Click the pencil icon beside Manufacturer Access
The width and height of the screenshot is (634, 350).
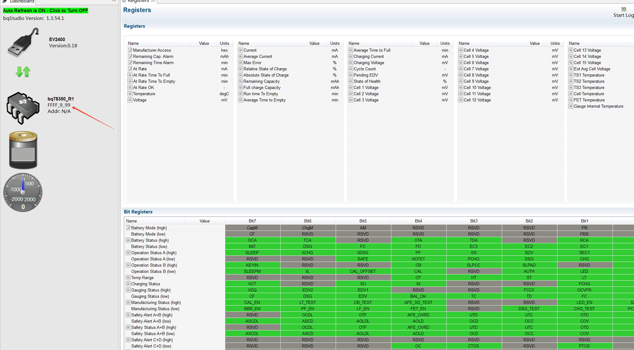click(130, 50)
